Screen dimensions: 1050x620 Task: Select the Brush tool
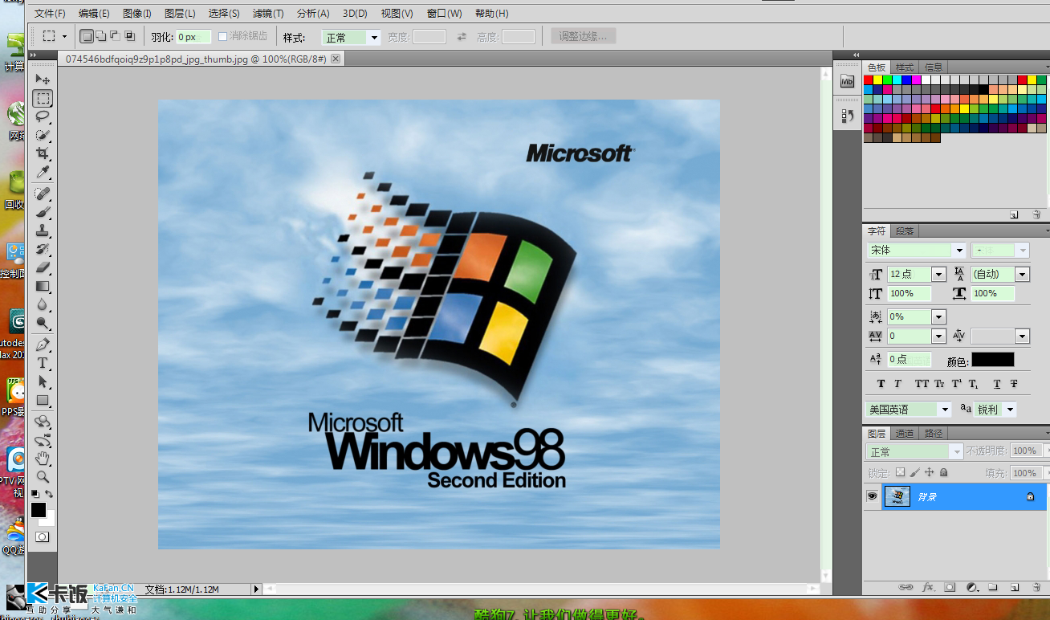43,212
